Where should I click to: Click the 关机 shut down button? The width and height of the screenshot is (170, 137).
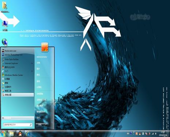pos(40,125)
